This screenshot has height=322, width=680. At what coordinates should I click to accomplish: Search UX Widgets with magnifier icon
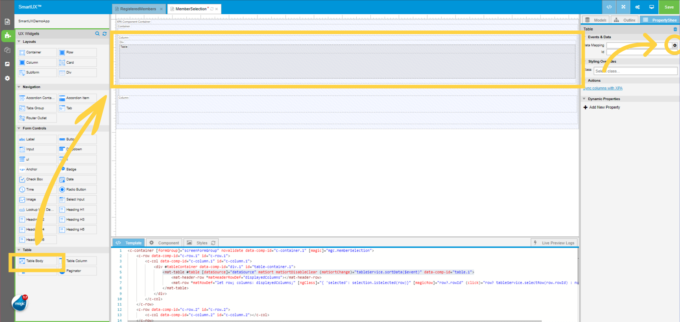click(x=97, y=34)
